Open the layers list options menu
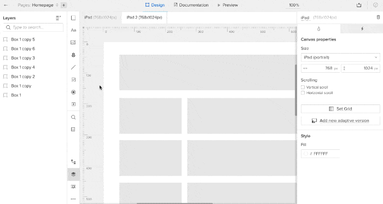This screenshot has width=383, height=204. point(58,18)
